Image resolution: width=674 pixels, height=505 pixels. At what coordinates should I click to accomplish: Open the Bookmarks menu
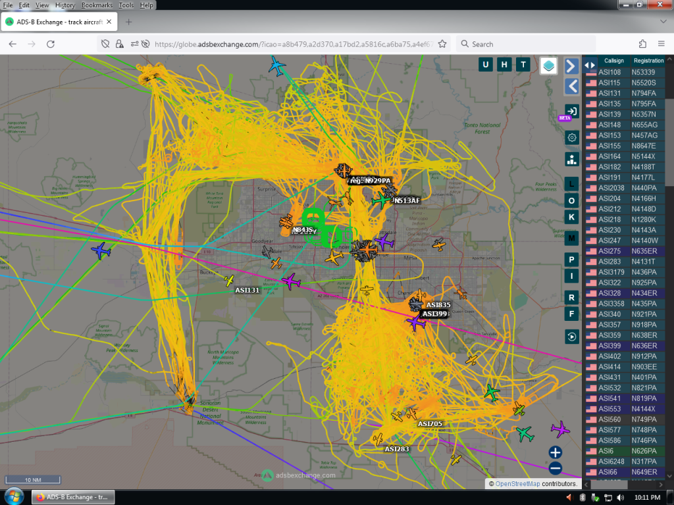pyautogui.click(x=97, y=5)
